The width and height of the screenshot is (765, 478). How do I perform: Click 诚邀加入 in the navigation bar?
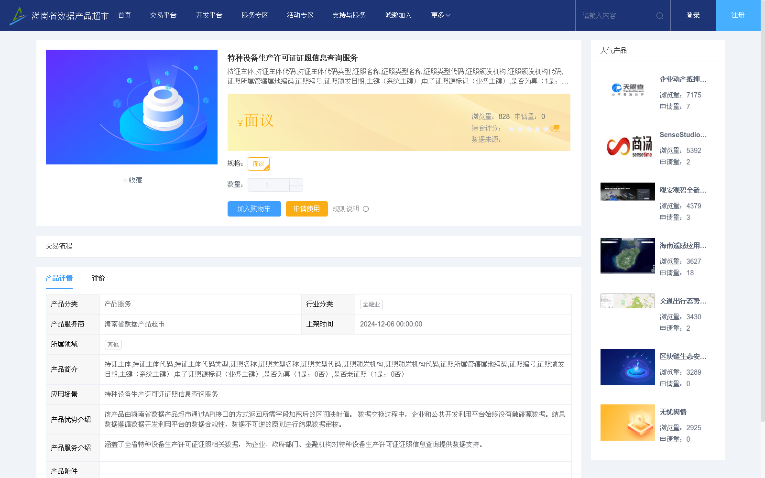[398, 15]
